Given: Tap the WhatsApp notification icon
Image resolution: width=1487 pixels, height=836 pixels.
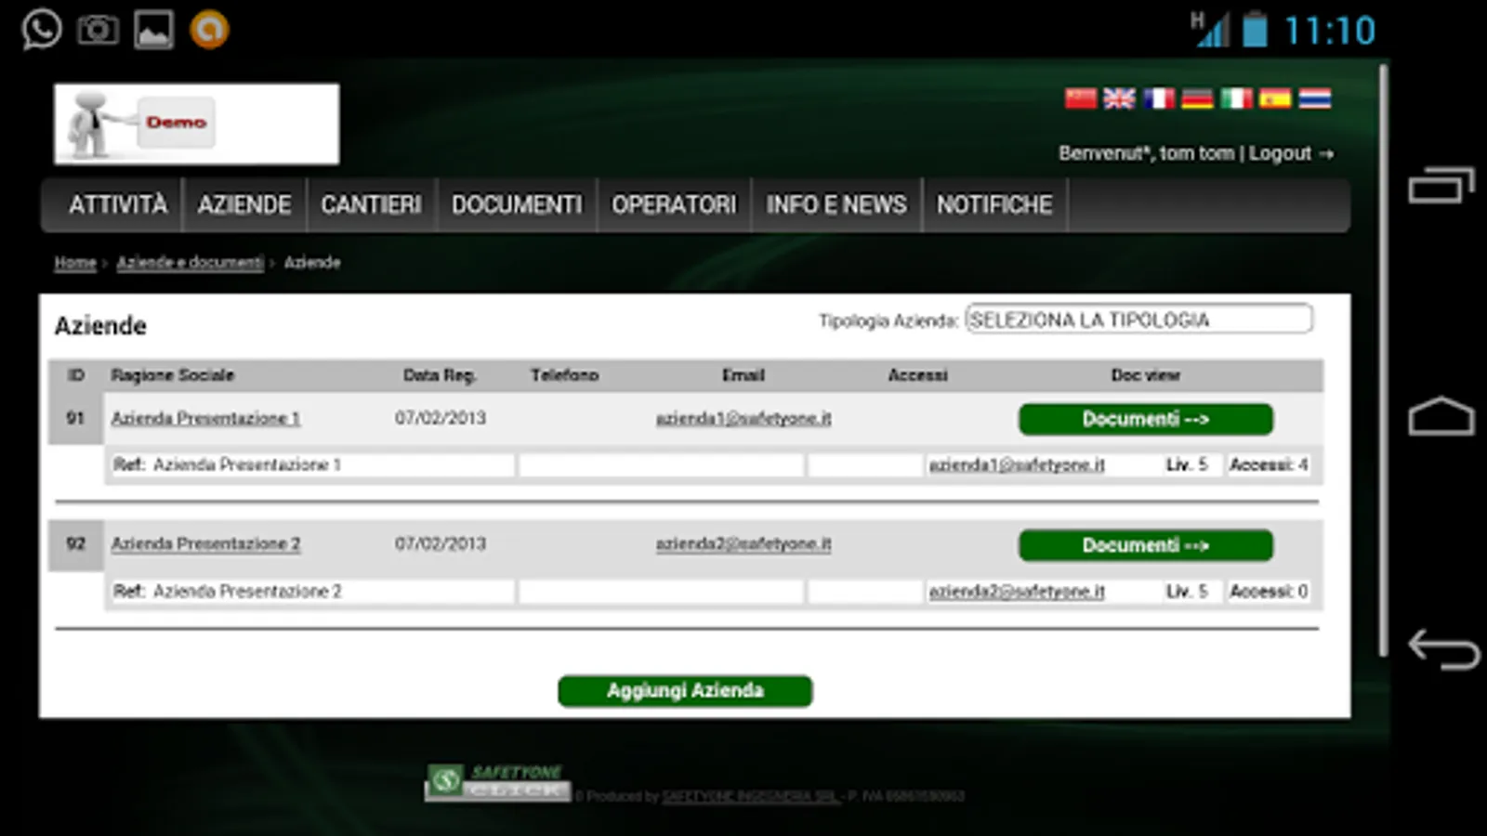Looking at the screenshot, I should [42, 29].
